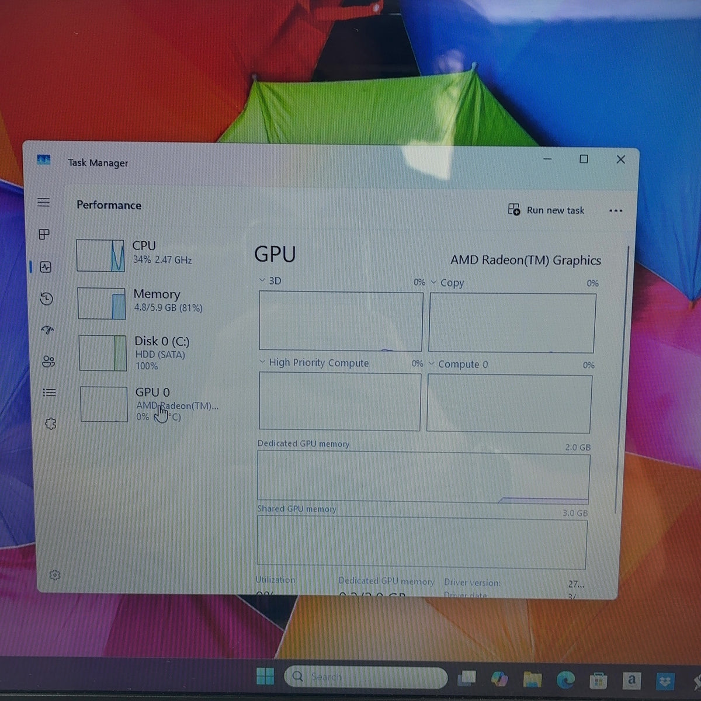
Task: Click the Dedicated GPU memory graph
Action: pos(424,477)
